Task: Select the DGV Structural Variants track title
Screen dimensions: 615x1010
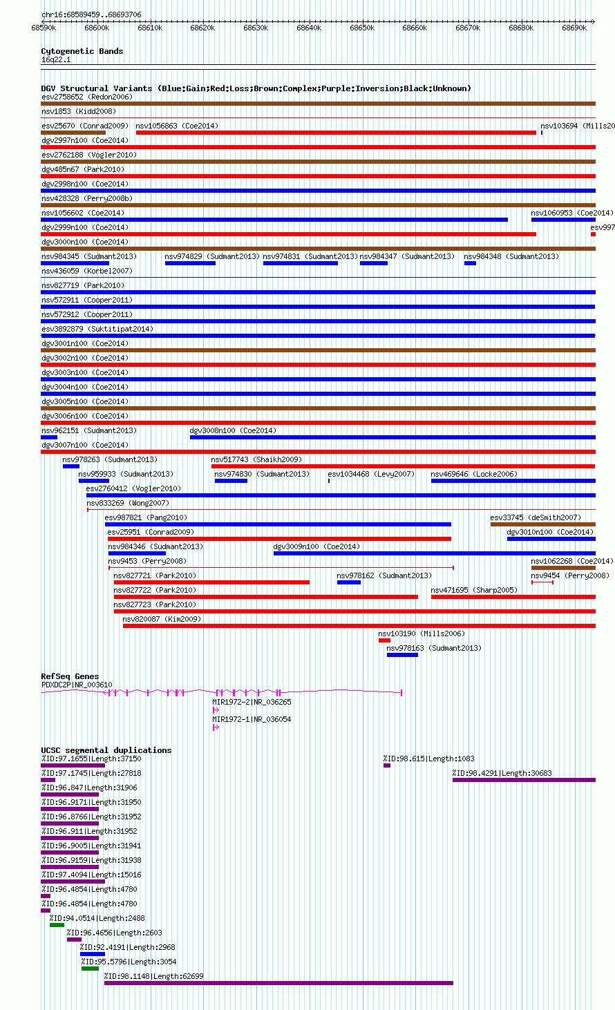Action: click(x=256, y=88)
